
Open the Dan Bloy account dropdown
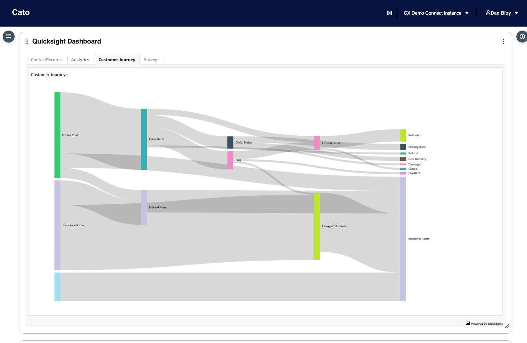(516, 13)
